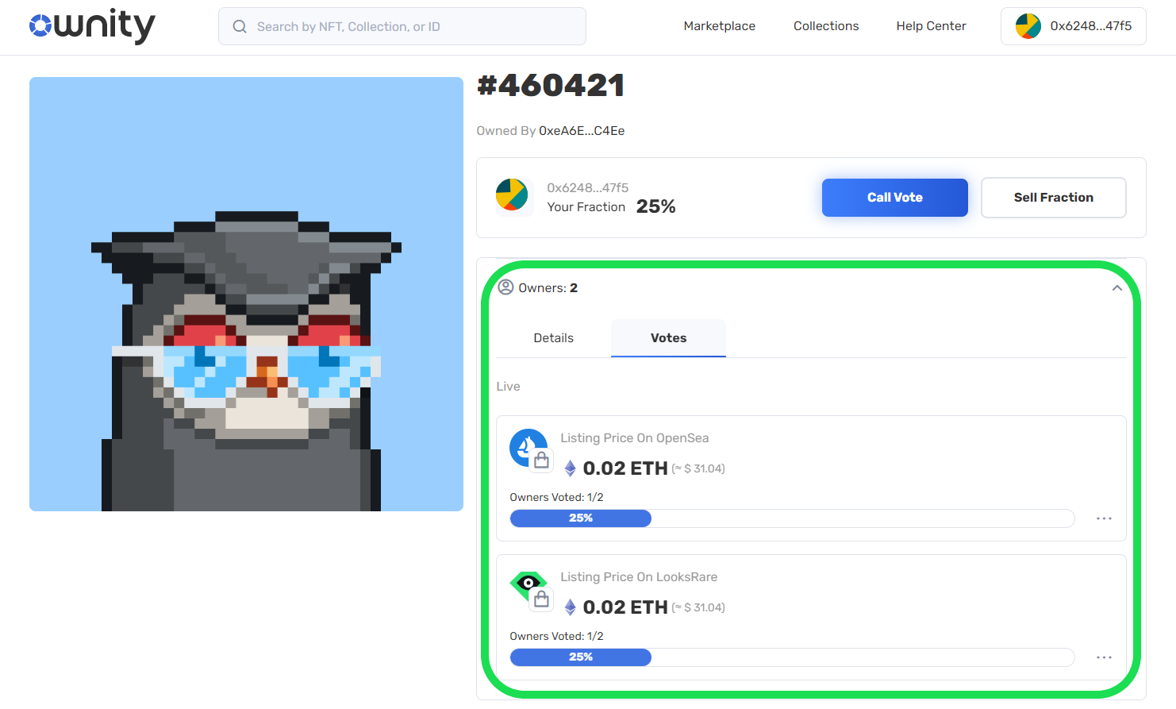Click the OpenSea vote progress bar

click(791, 518)
